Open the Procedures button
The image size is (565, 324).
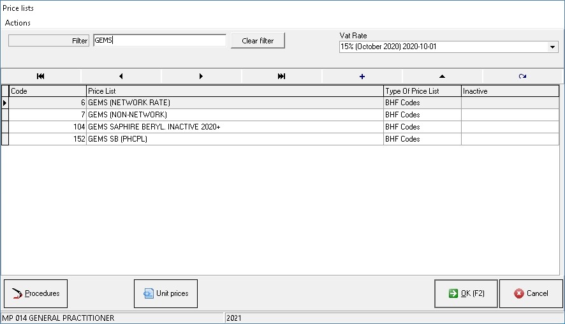point(36,293)
